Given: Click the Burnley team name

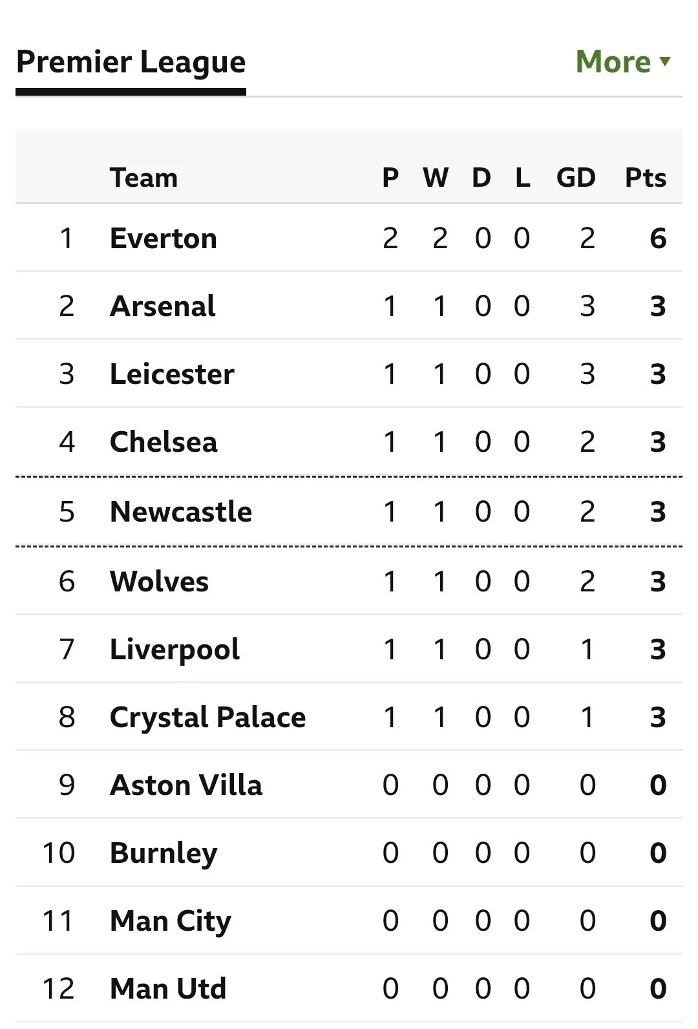Looking at the screenshot, I should [x=164, y=853].
